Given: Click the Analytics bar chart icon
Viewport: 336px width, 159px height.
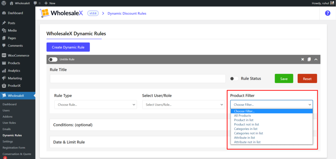Looking at the screenshot, I should tap(4, 71).
